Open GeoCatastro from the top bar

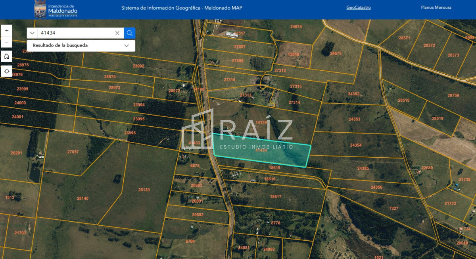359,7
